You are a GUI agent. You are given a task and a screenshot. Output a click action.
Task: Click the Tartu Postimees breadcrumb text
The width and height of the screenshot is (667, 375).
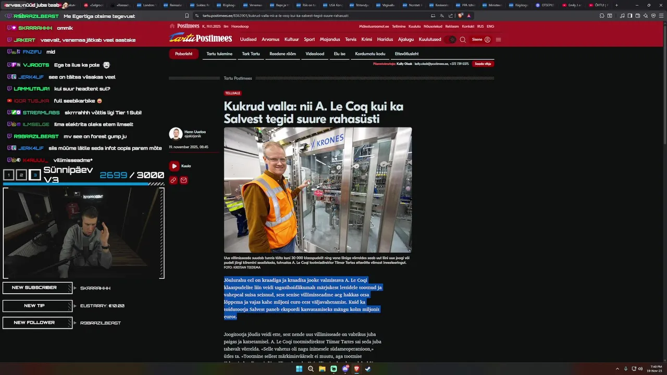pyautogui.click(x=238, y=78)
